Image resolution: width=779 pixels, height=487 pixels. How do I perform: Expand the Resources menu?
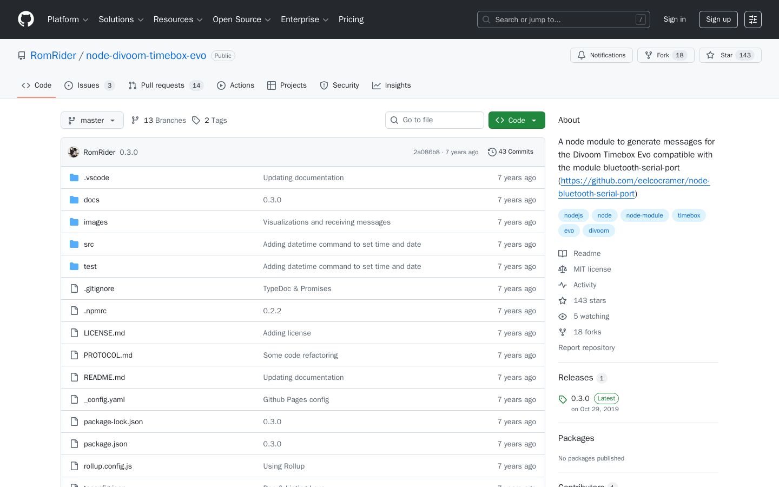click(178, 19)
